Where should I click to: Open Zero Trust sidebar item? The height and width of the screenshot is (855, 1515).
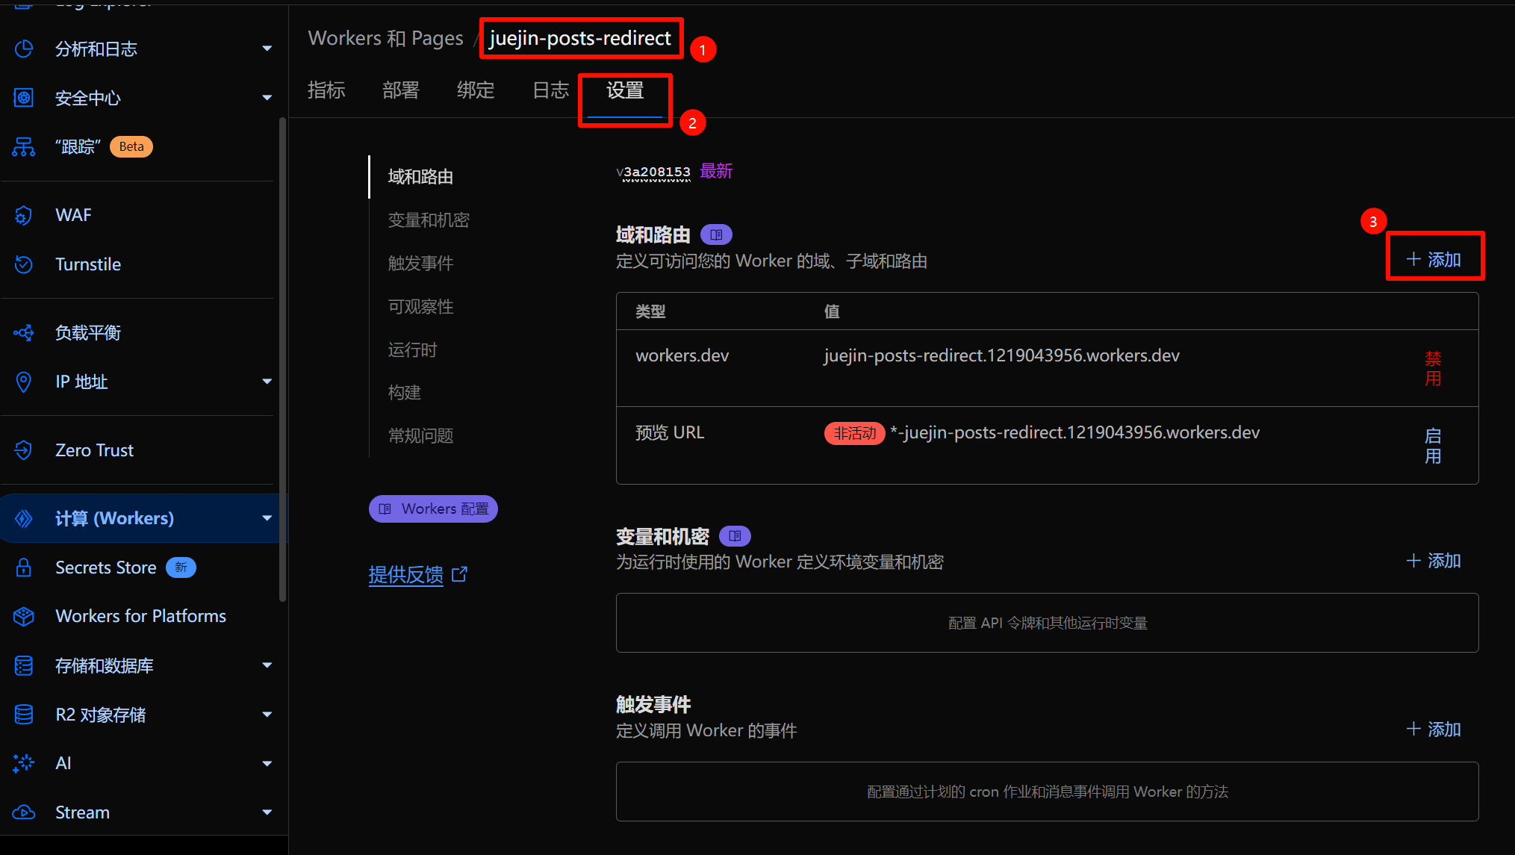coord(139,450)
